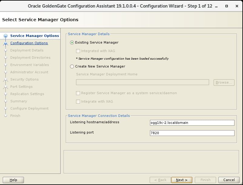This screenshot has height=185, width=243.
Task: Focus the Listening port field
Action: (x=192, y=133)
